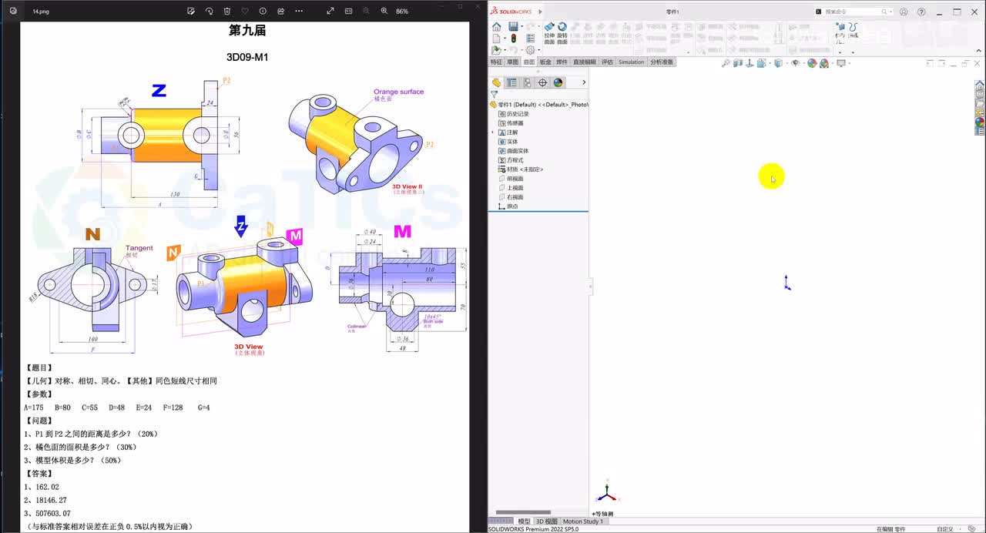The width and height of the screenshot is (986, 533).
Task: Enter full screen in Photos viewer
Action: (330, 12)
